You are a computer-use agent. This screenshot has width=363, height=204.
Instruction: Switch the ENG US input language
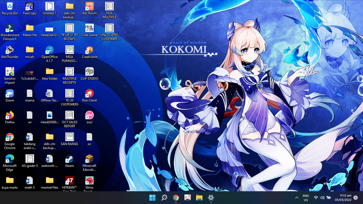coord(306,198)
